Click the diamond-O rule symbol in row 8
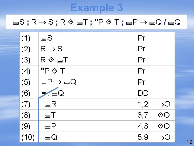Viewport: 194px width, 146px height. coord(164,115)
